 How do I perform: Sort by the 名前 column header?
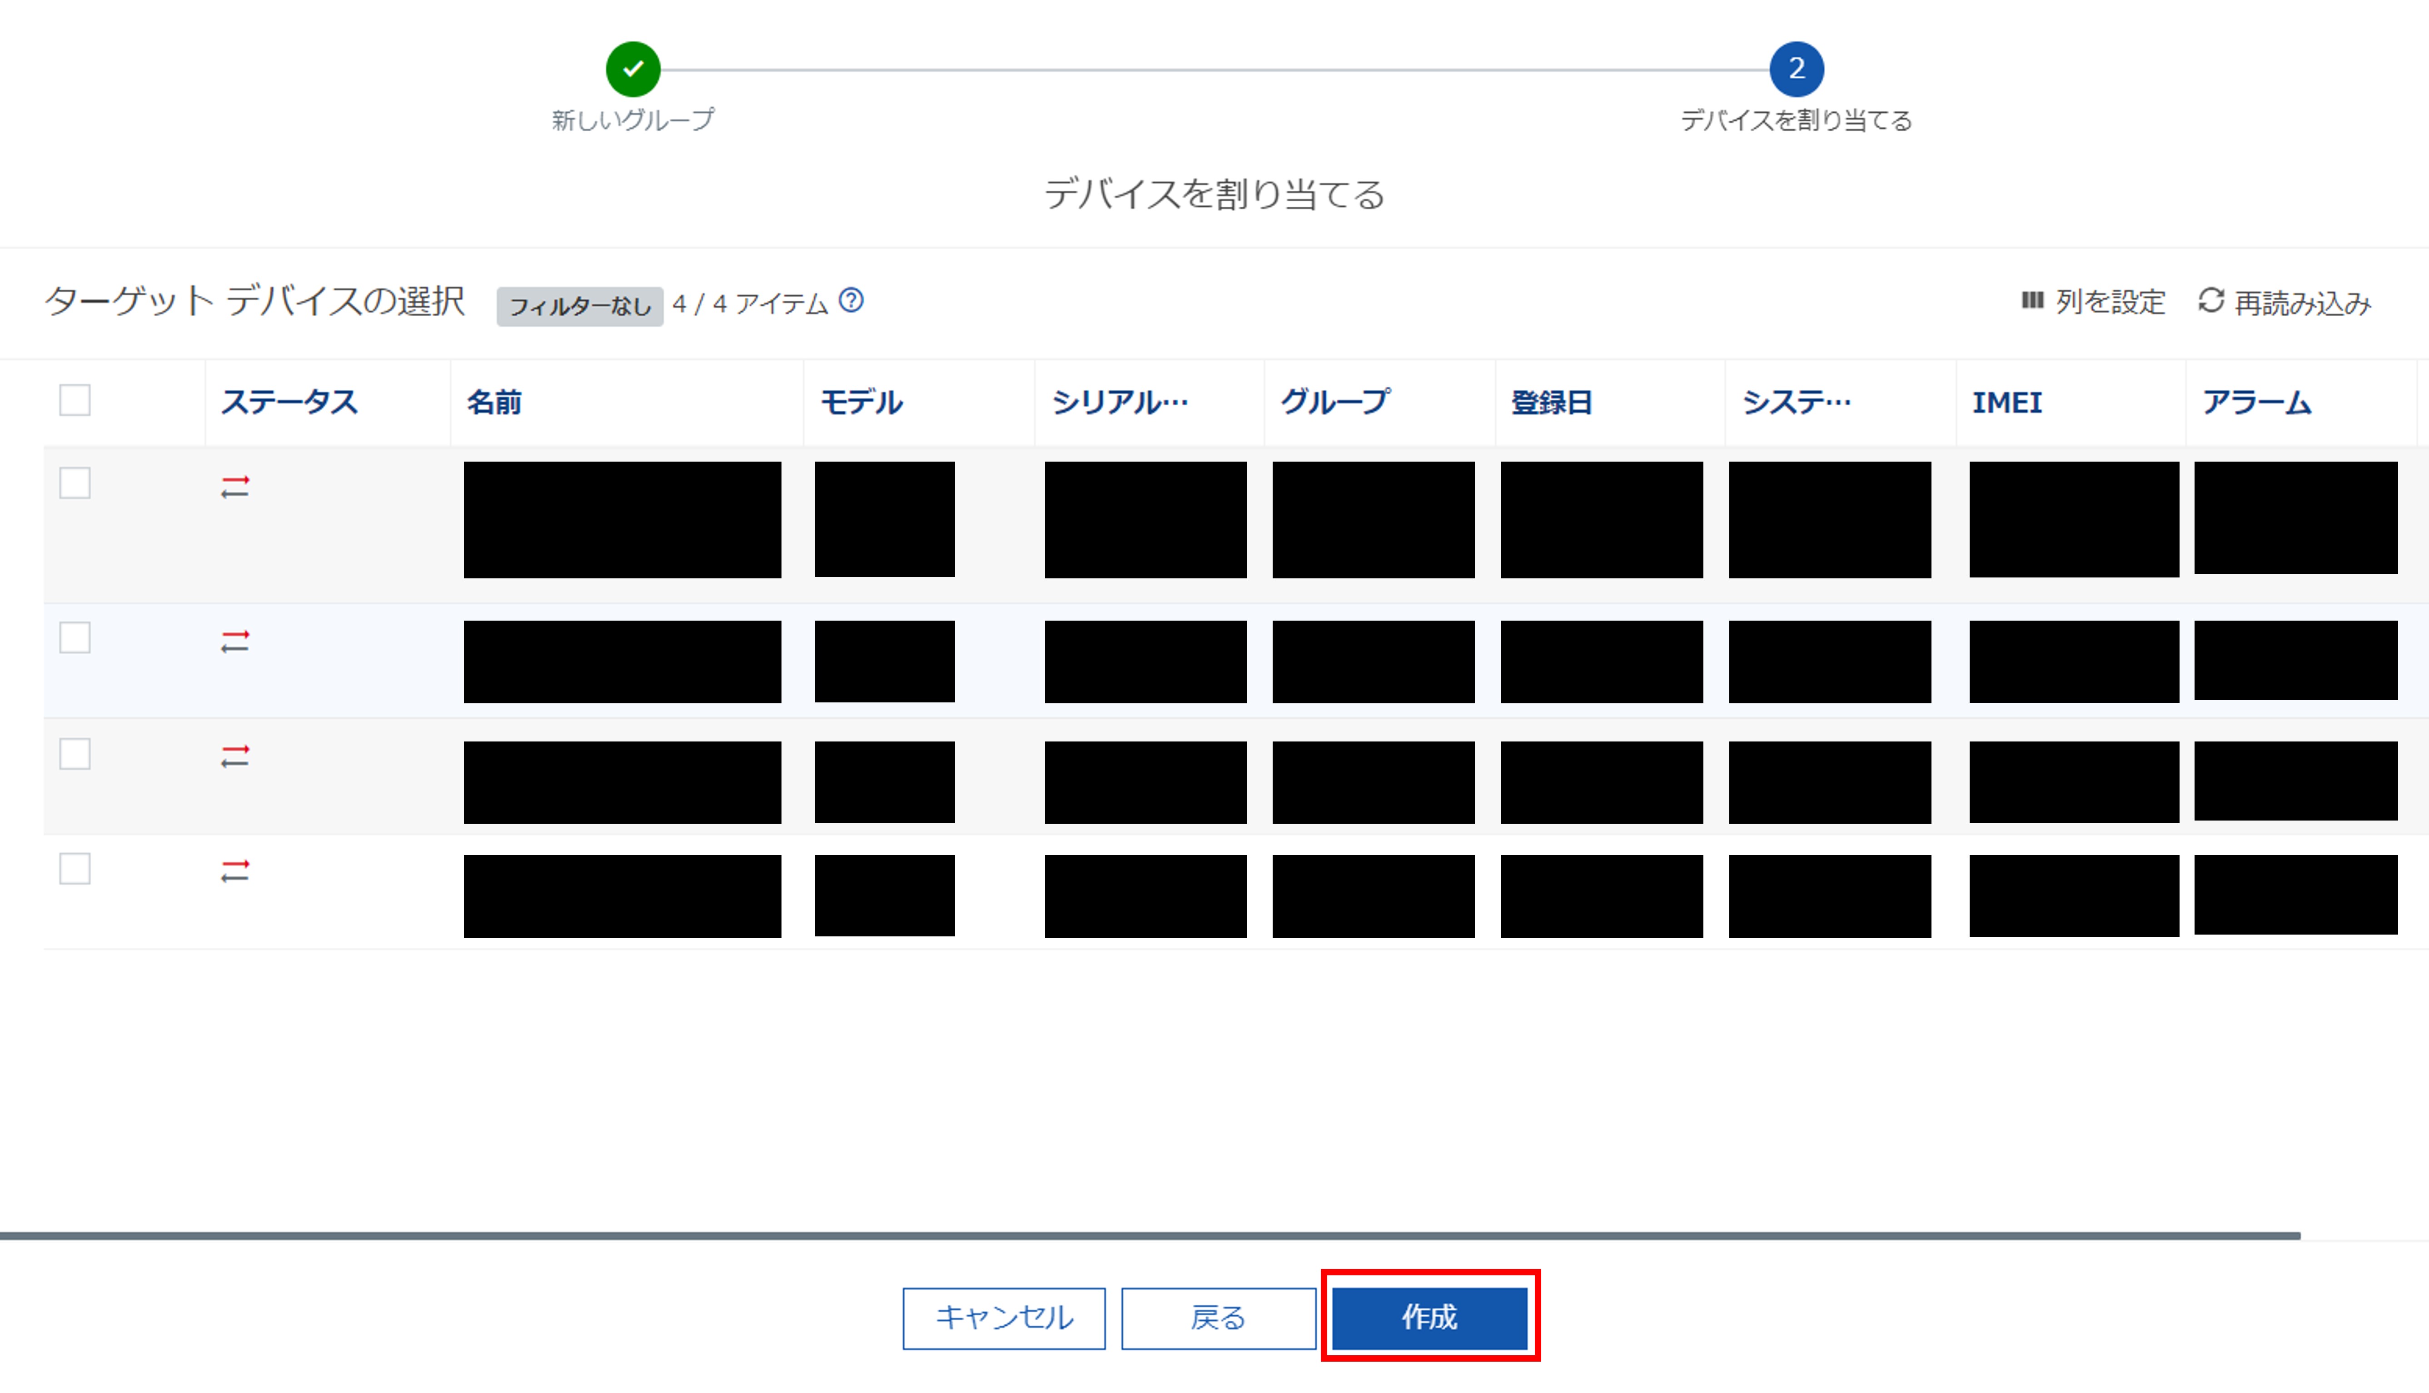pos(493,402)
